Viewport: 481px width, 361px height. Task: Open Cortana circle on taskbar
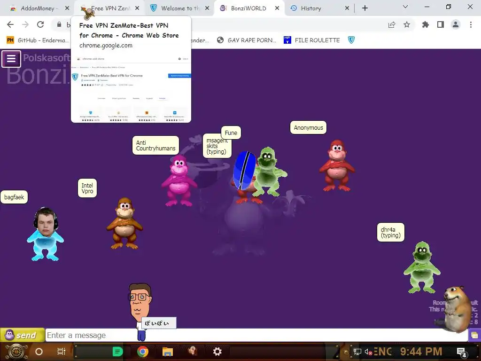coord(39,352)
